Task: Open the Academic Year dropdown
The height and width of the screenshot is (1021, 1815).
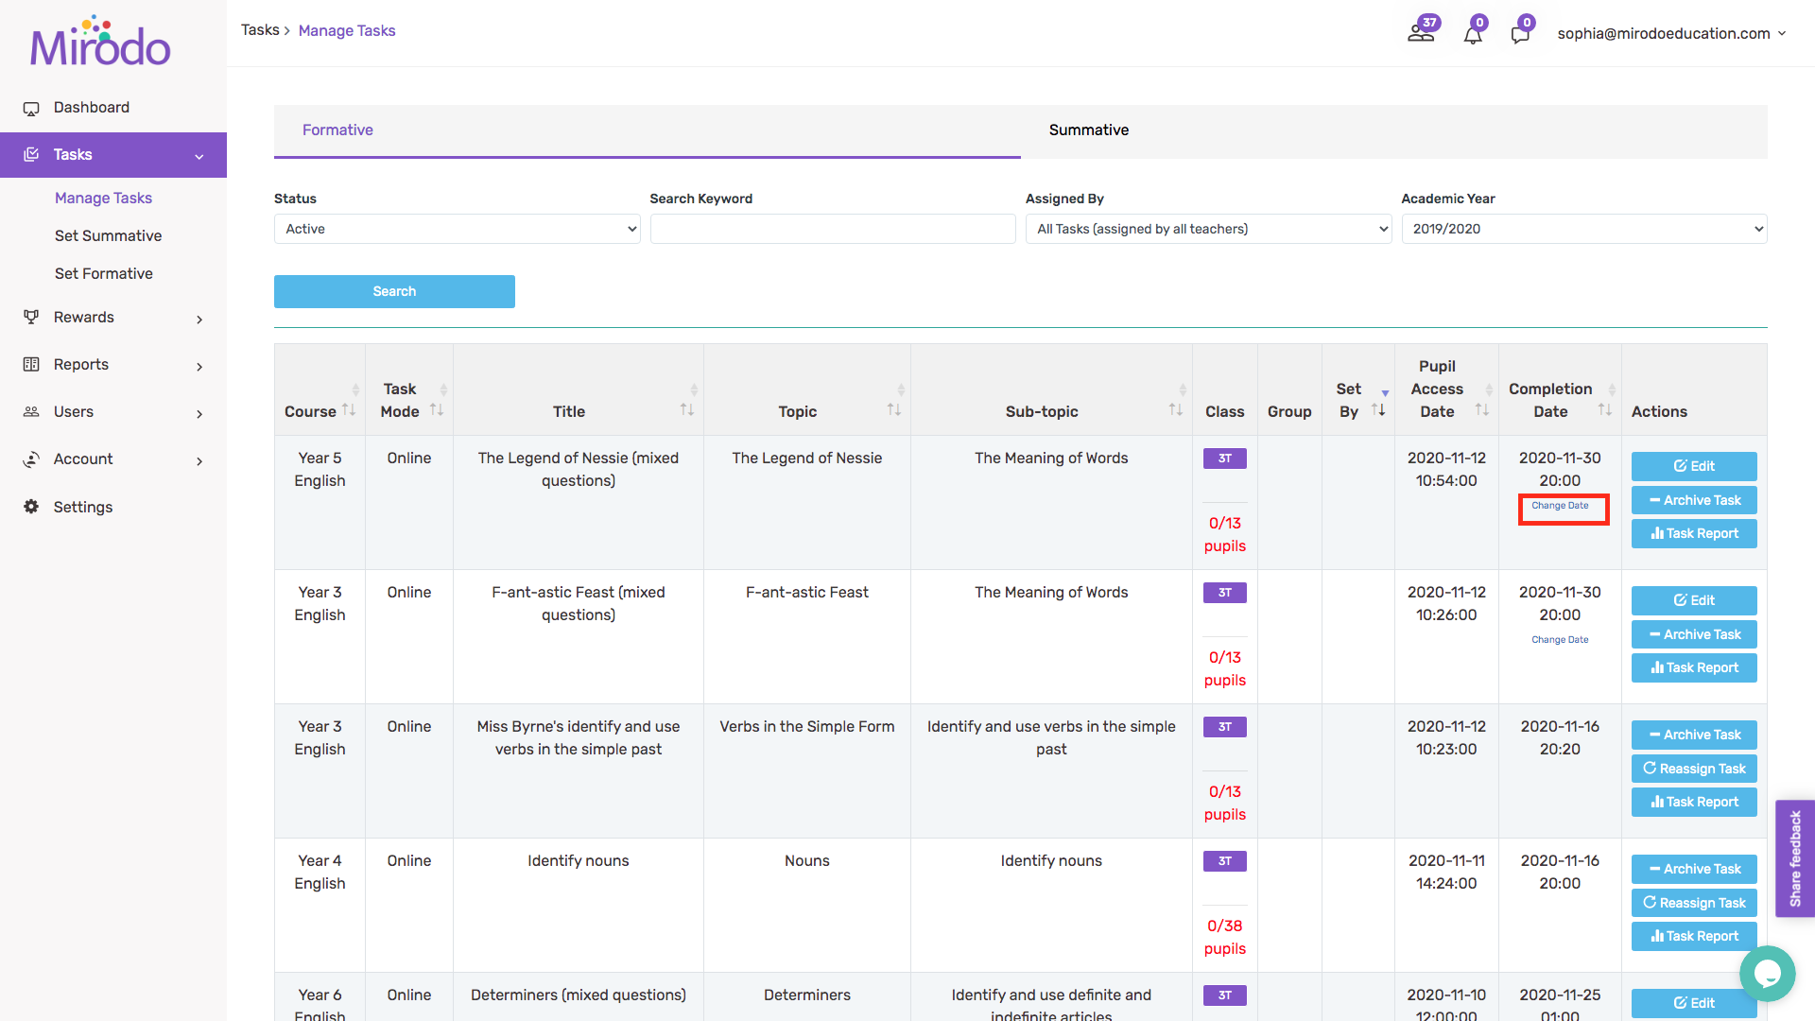Action: click(1584, 229)
